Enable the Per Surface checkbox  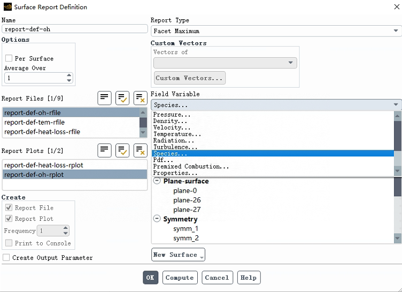click(9, 58)
